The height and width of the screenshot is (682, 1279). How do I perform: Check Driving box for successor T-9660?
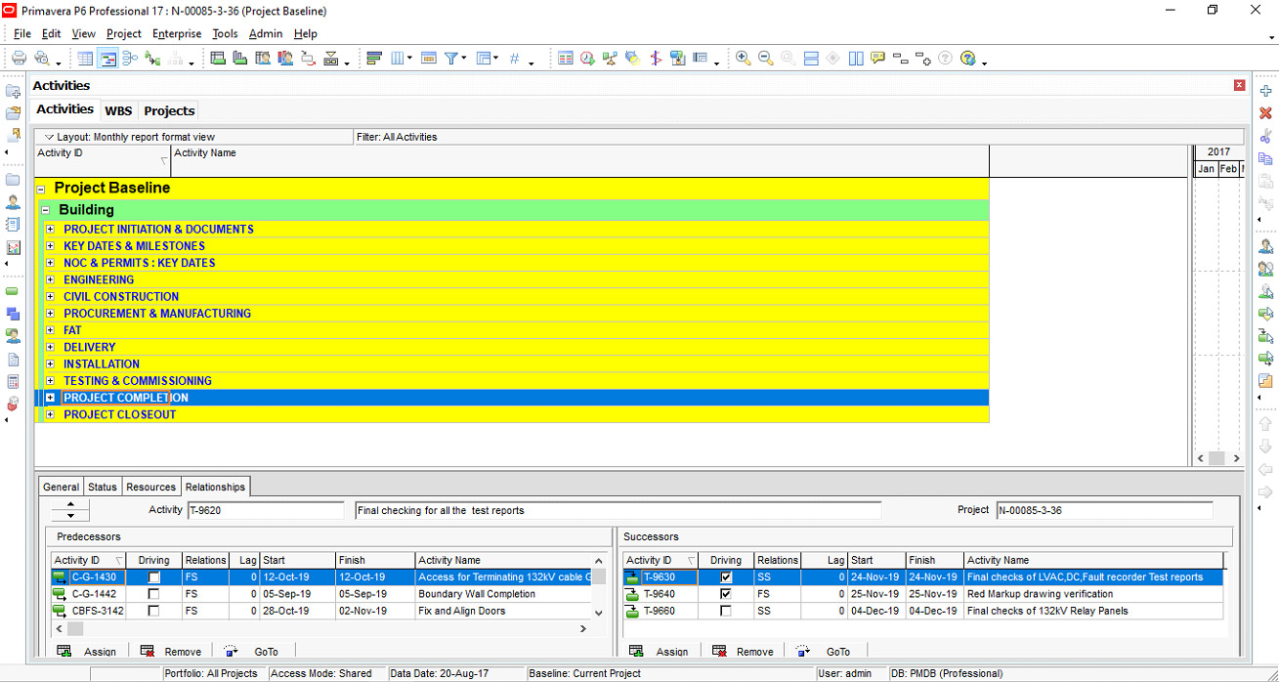coord(725,611)
